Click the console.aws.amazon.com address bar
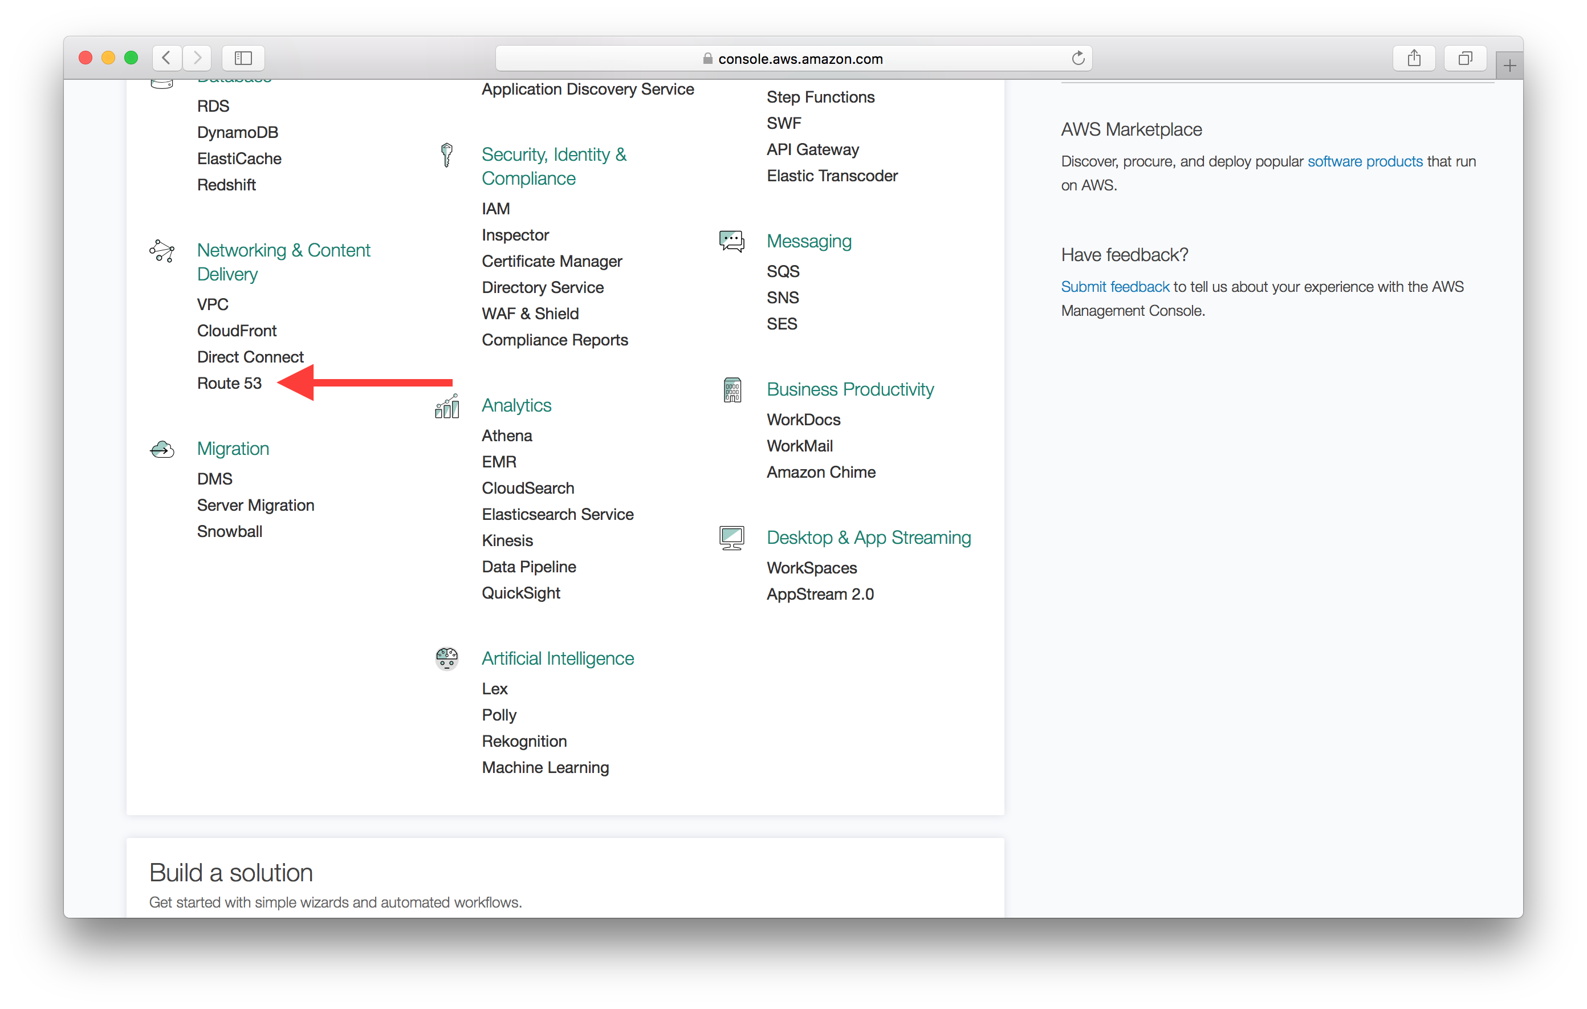This screenshot has width=1587, height=1009. click(793, 58)
